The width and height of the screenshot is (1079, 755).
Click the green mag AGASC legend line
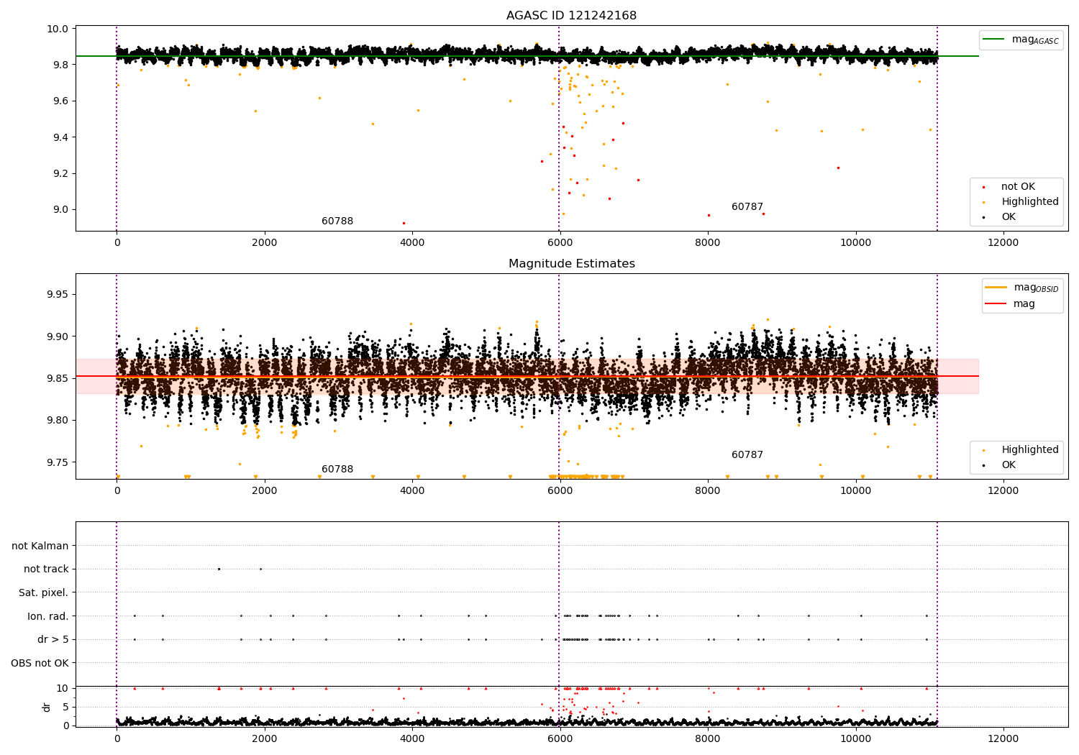pos(993,40)
